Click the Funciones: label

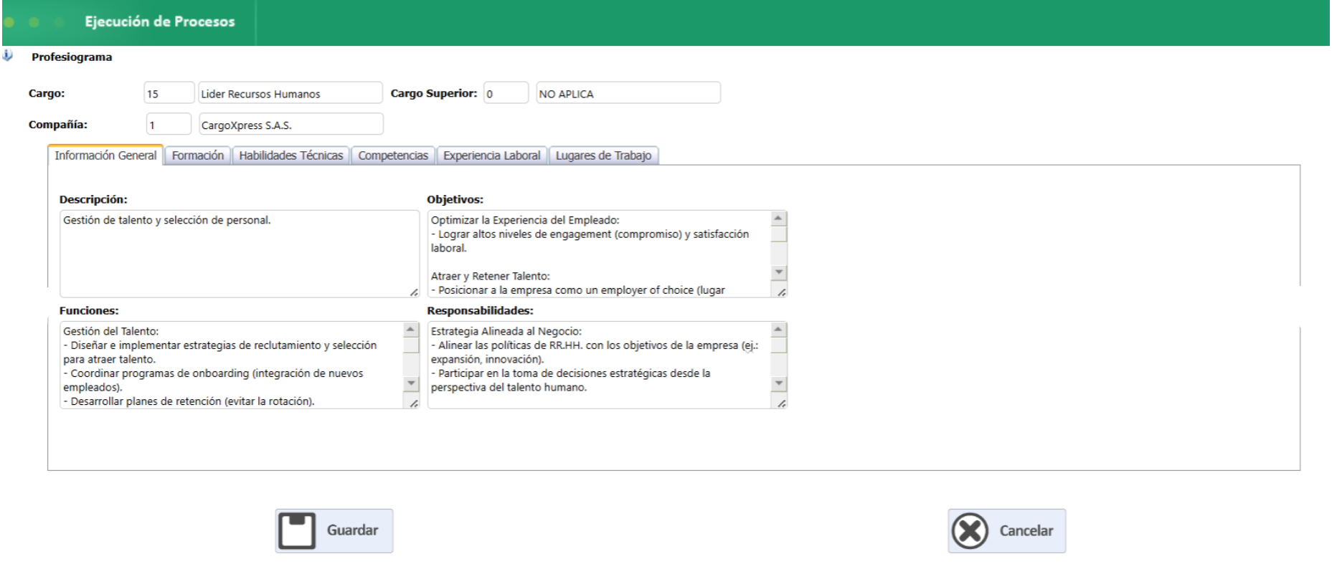[89, 310]
